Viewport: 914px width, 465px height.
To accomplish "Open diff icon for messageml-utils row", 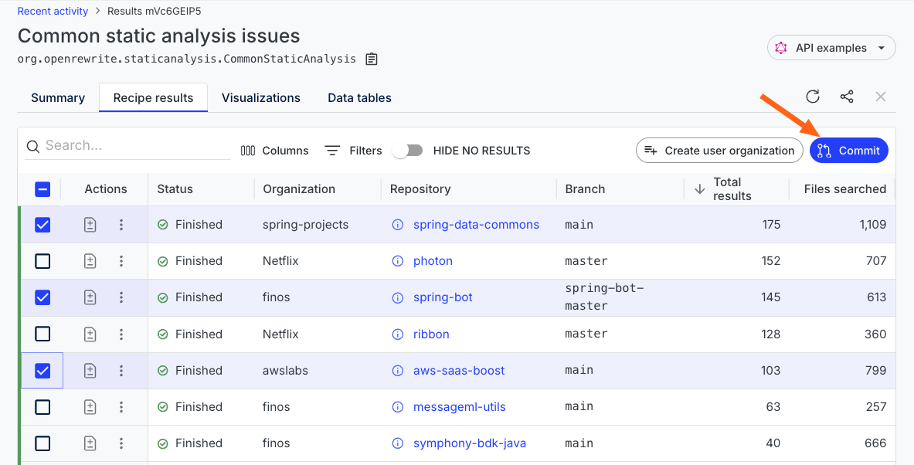I will [x=90, y=407].
